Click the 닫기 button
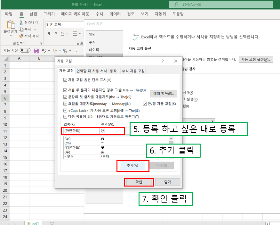 coord(167,182)
